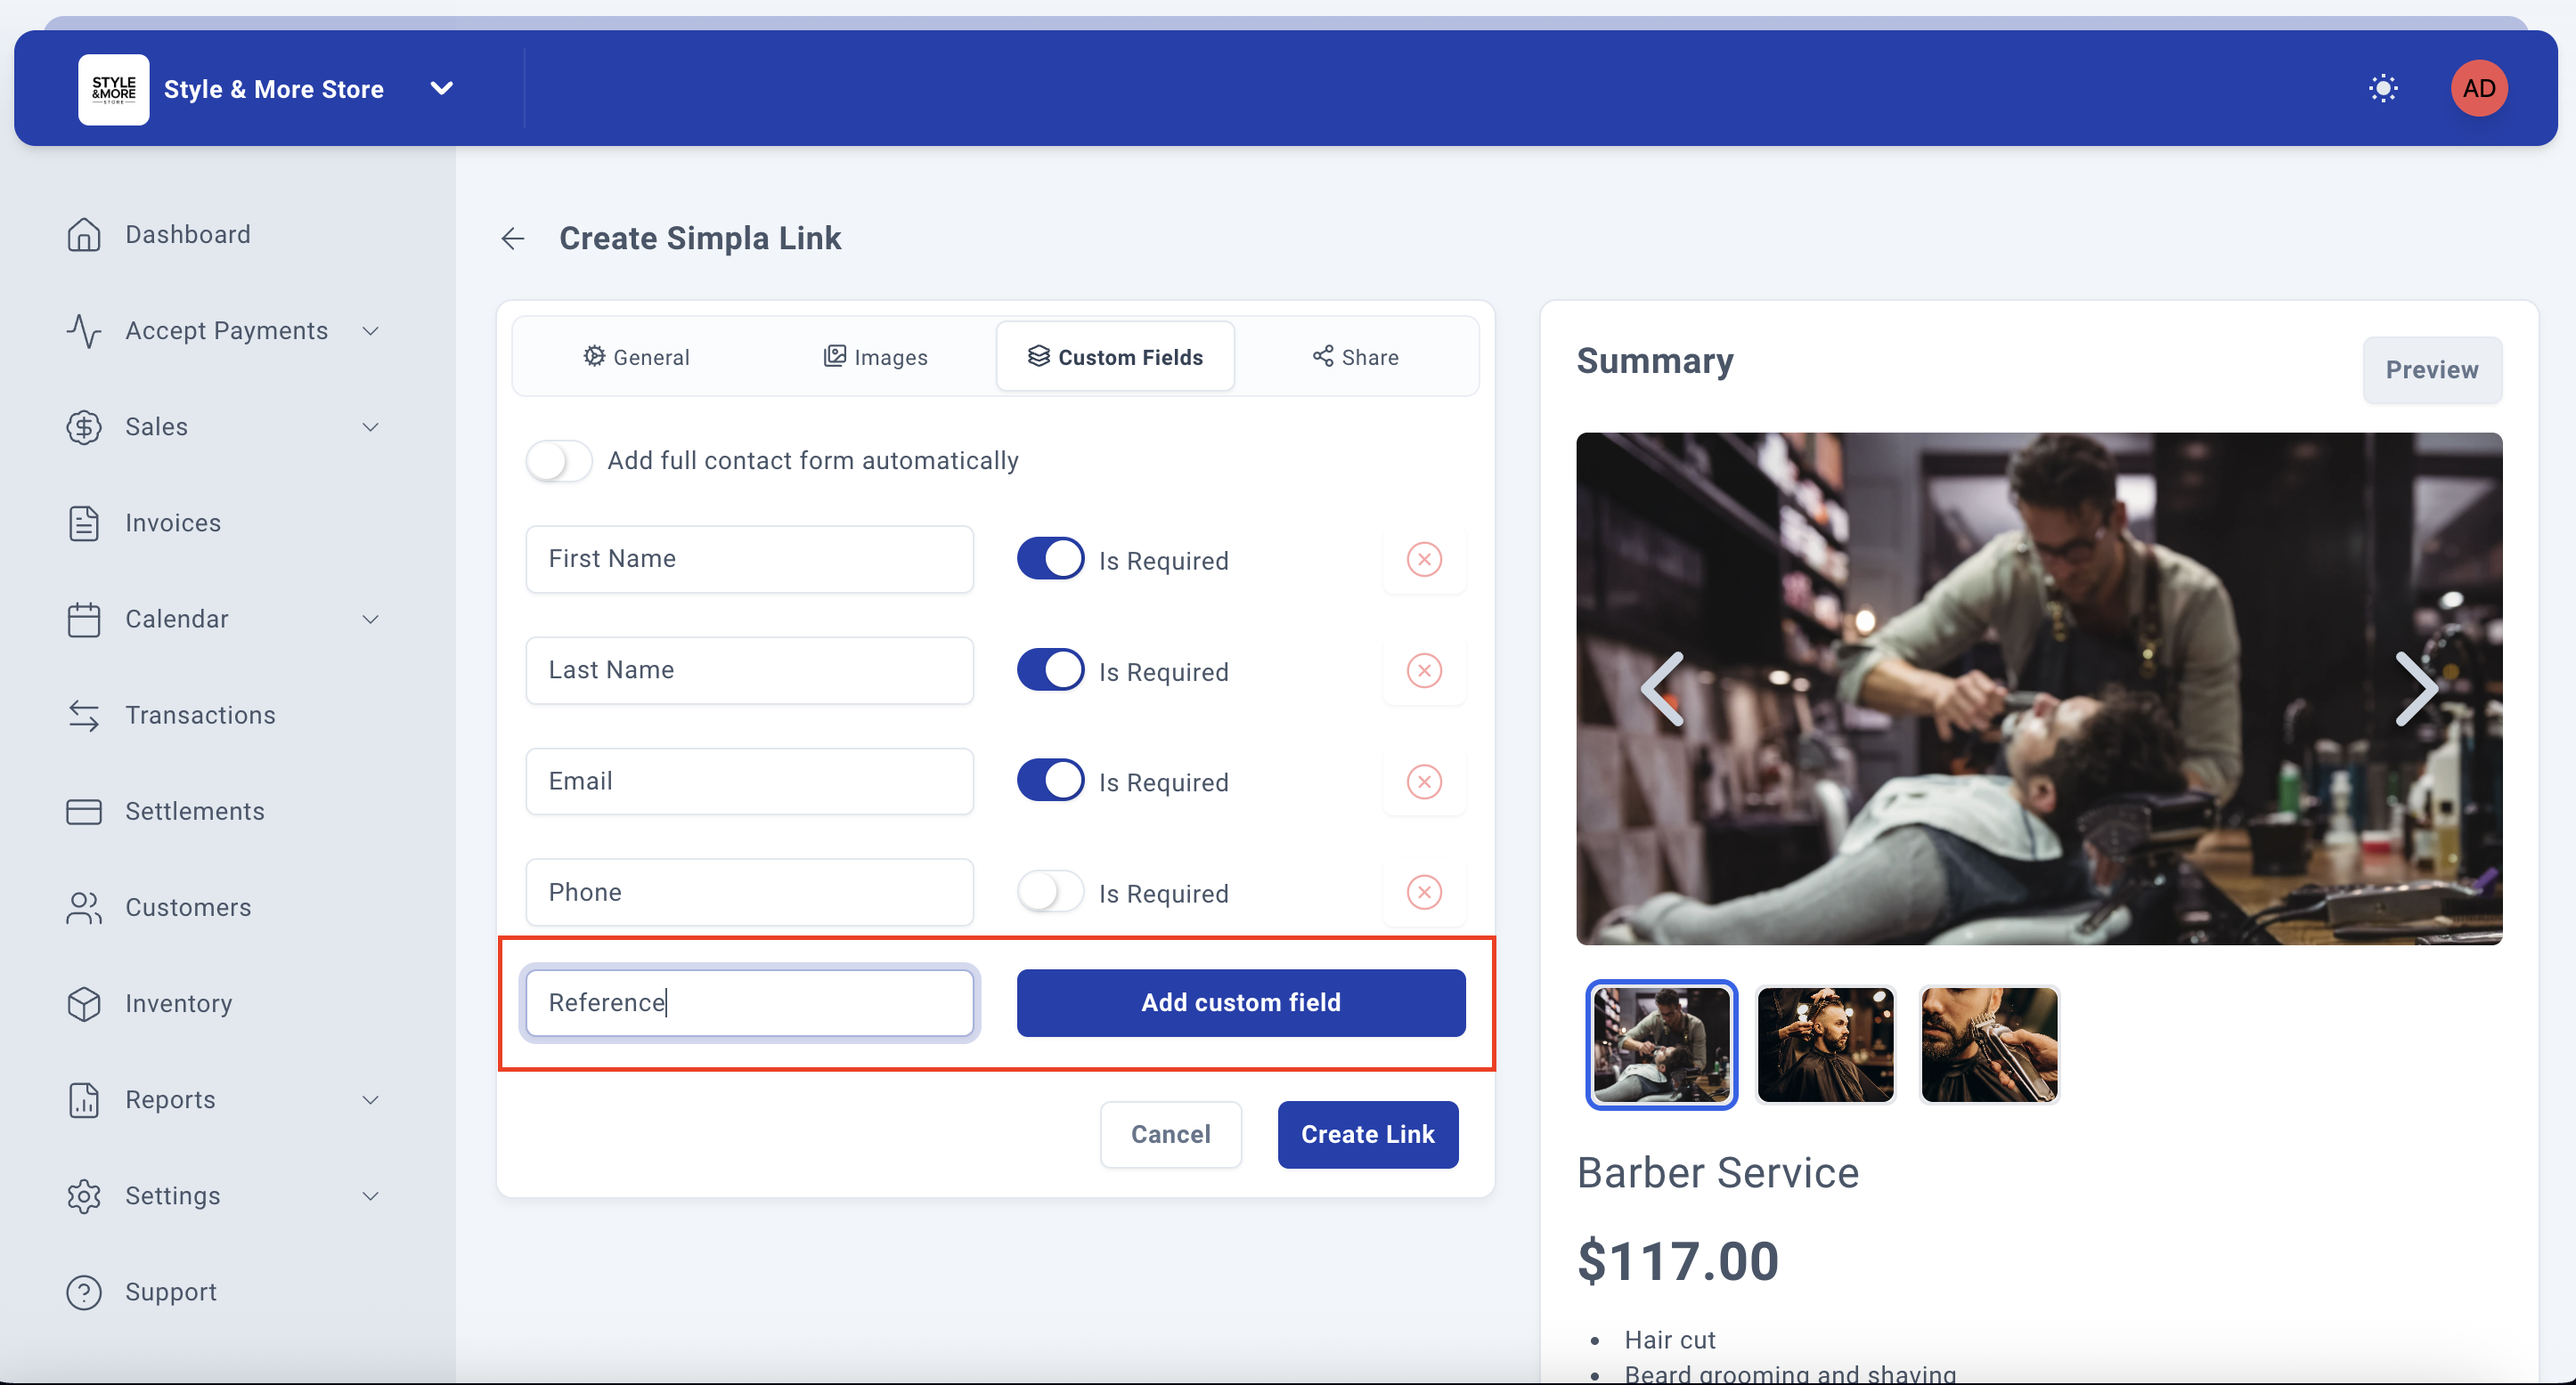This screenshot has height=1385, width=2576.
Task: Select the third beard trimming thumbnail
Action: [1989, 1044]
